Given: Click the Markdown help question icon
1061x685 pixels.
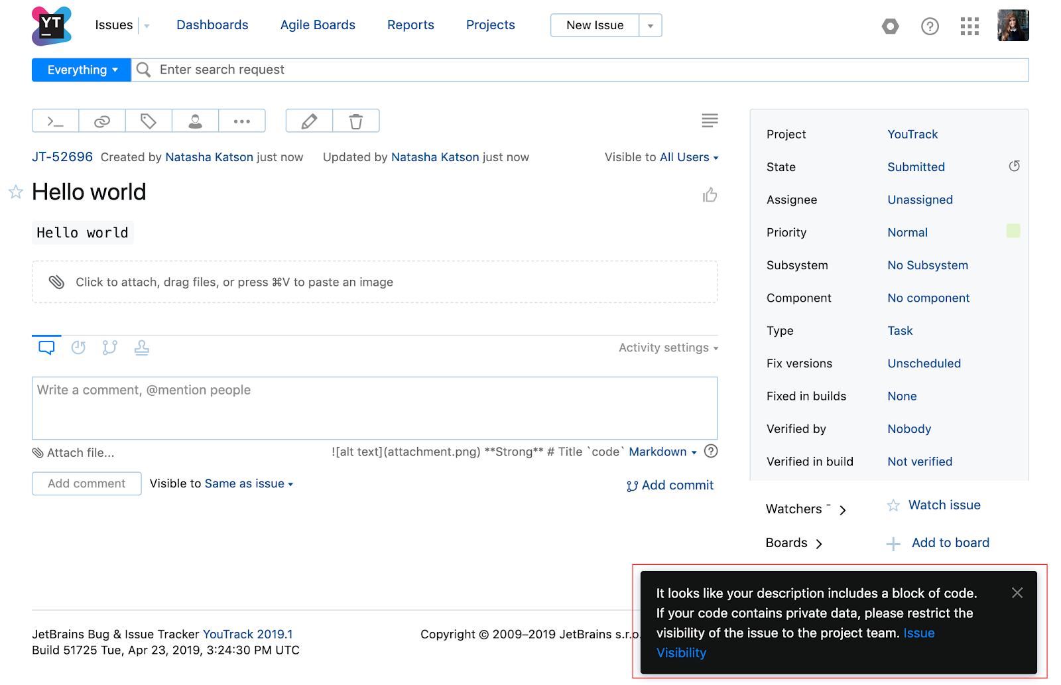Looking at the screenshot, I should (711, 451).
